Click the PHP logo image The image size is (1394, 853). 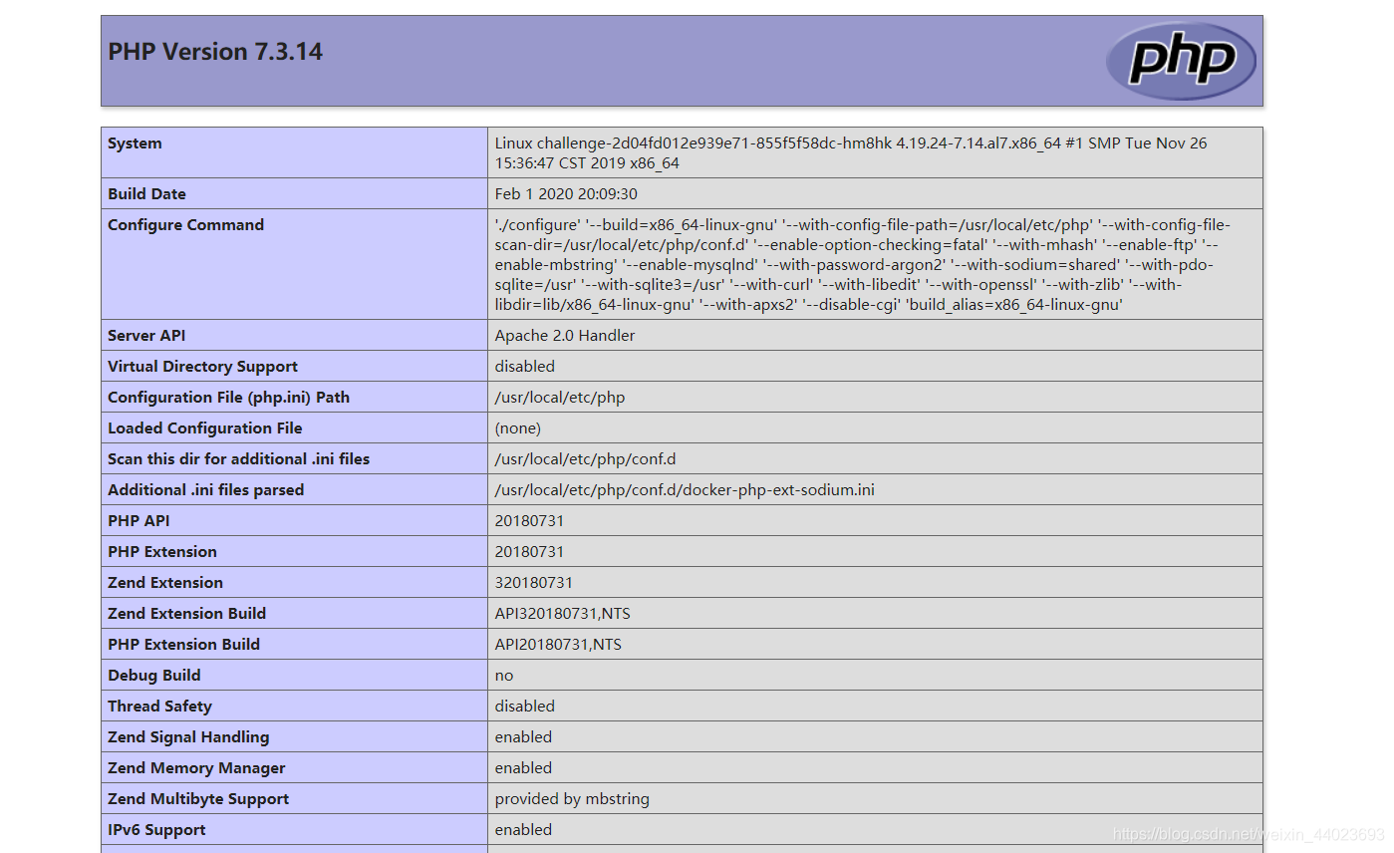1181,61
